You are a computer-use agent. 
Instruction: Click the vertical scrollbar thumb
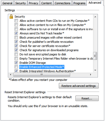point(95,56)
